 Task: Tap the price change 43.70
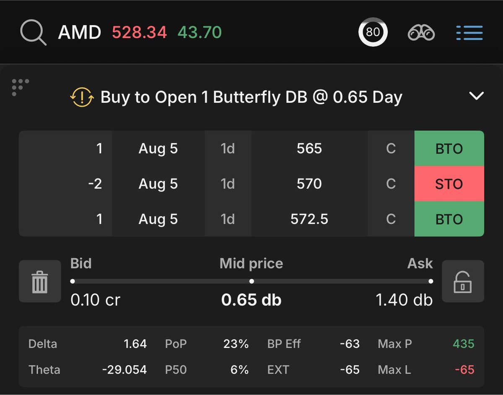200,32
